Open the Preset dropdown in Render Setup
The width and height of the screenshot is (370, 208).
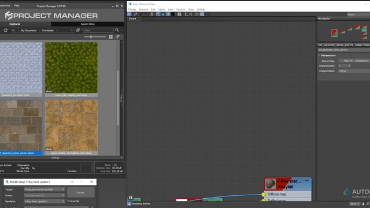tap(45, 195)
